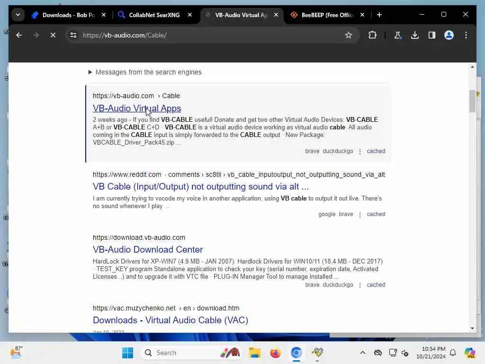
Task: Select the Chromium browser taskbar icon
Action: click(296, 353)
